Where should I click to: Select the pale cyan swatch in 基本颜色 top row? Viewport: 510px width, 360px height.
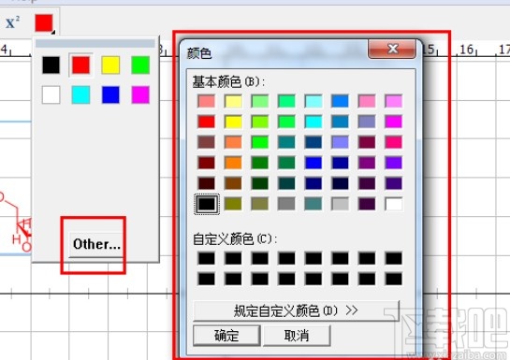click(x=313, y=101)
